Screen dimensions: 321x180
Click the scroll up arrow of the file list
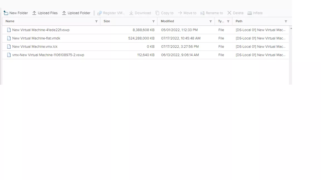click(291, 28)
